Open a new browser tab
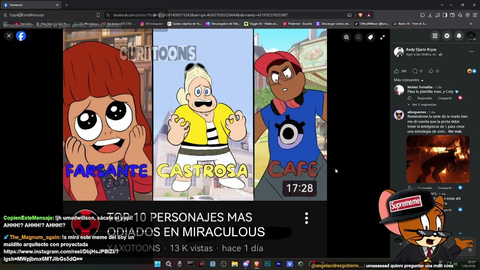Image resolution: width=480 pixels, height=270 pixels. (x=66, y=5)
